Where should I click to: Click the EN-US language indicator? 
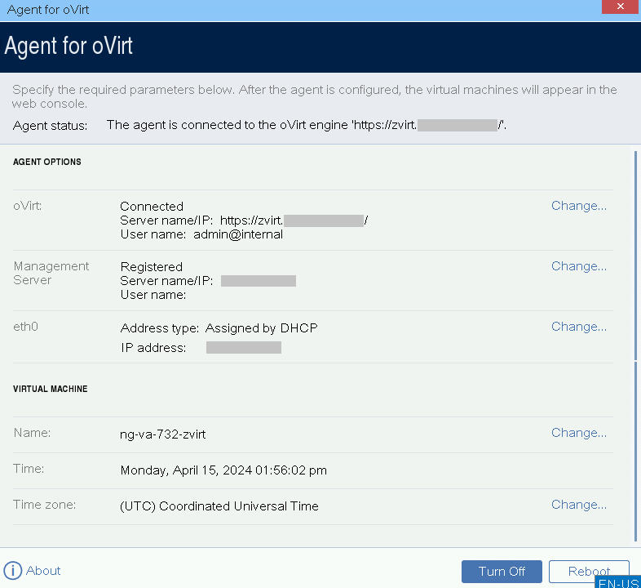tap(617, 582)
